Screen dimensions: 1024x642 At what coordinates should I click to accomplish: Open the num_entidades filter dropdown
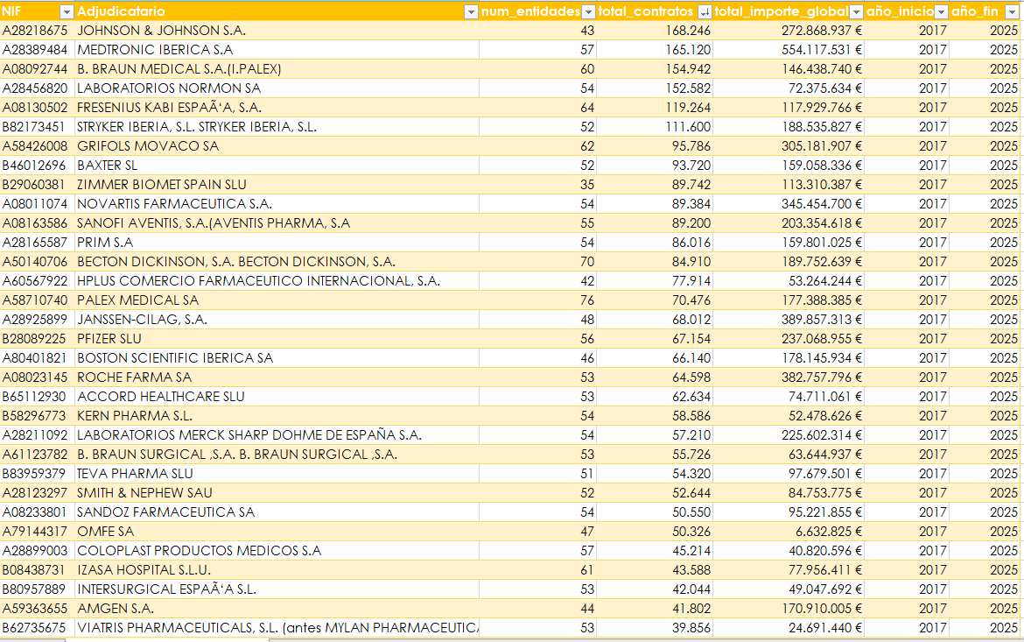(588, 11)
